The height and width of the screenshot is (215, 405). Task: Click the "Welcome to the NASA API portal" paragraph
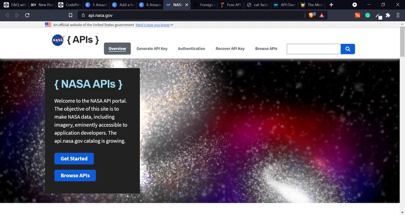click(91, 121)
